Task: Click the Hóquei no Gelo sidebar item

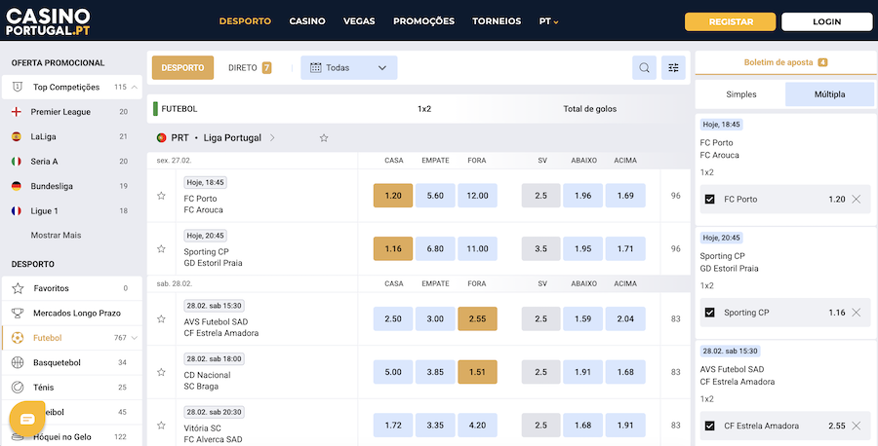Action: [71, 436]
